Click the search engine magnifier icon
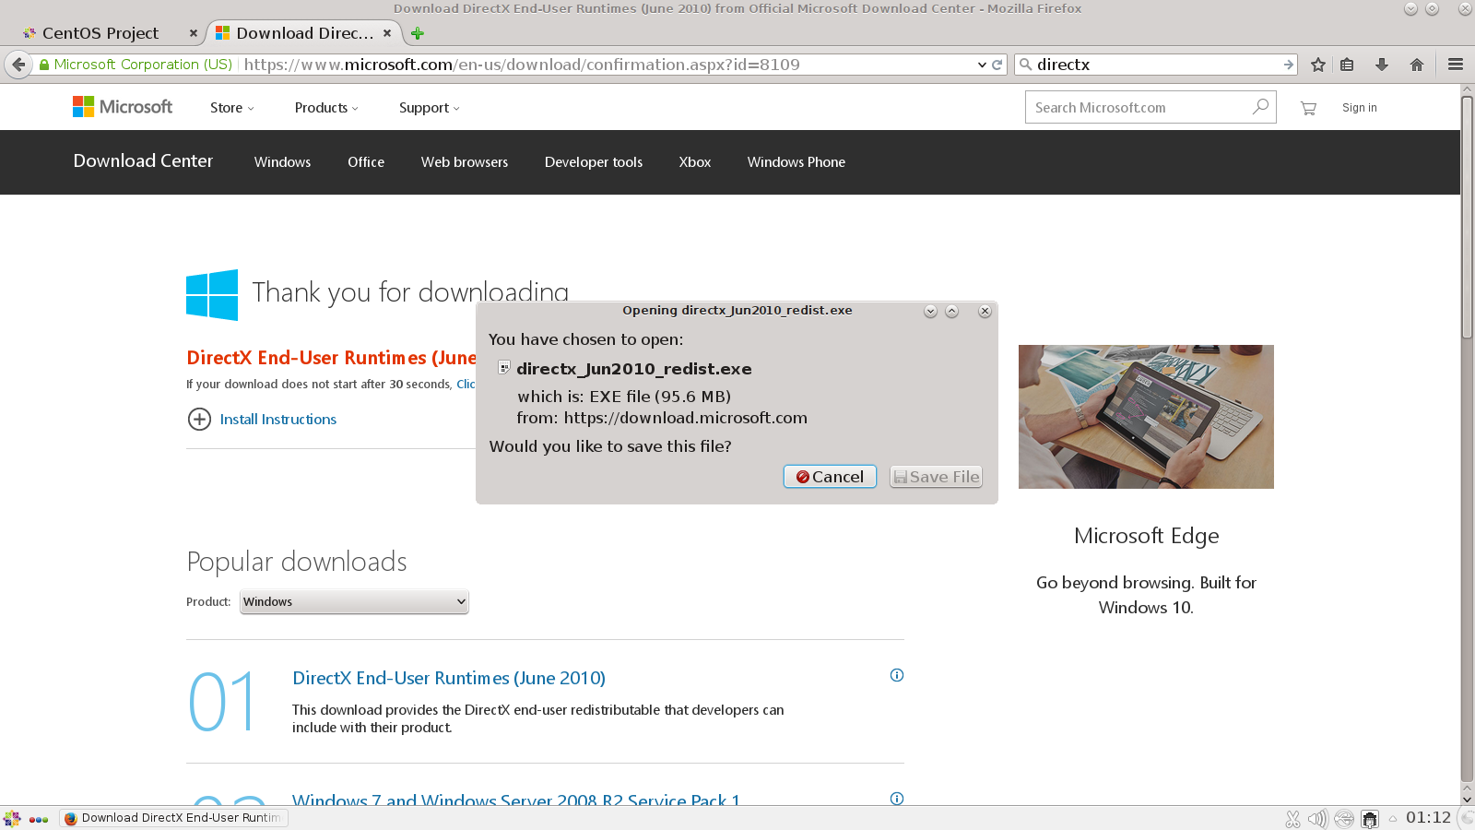This screenshot has height=830, width=1475. pyautogui.click(x=1025, y=65)
